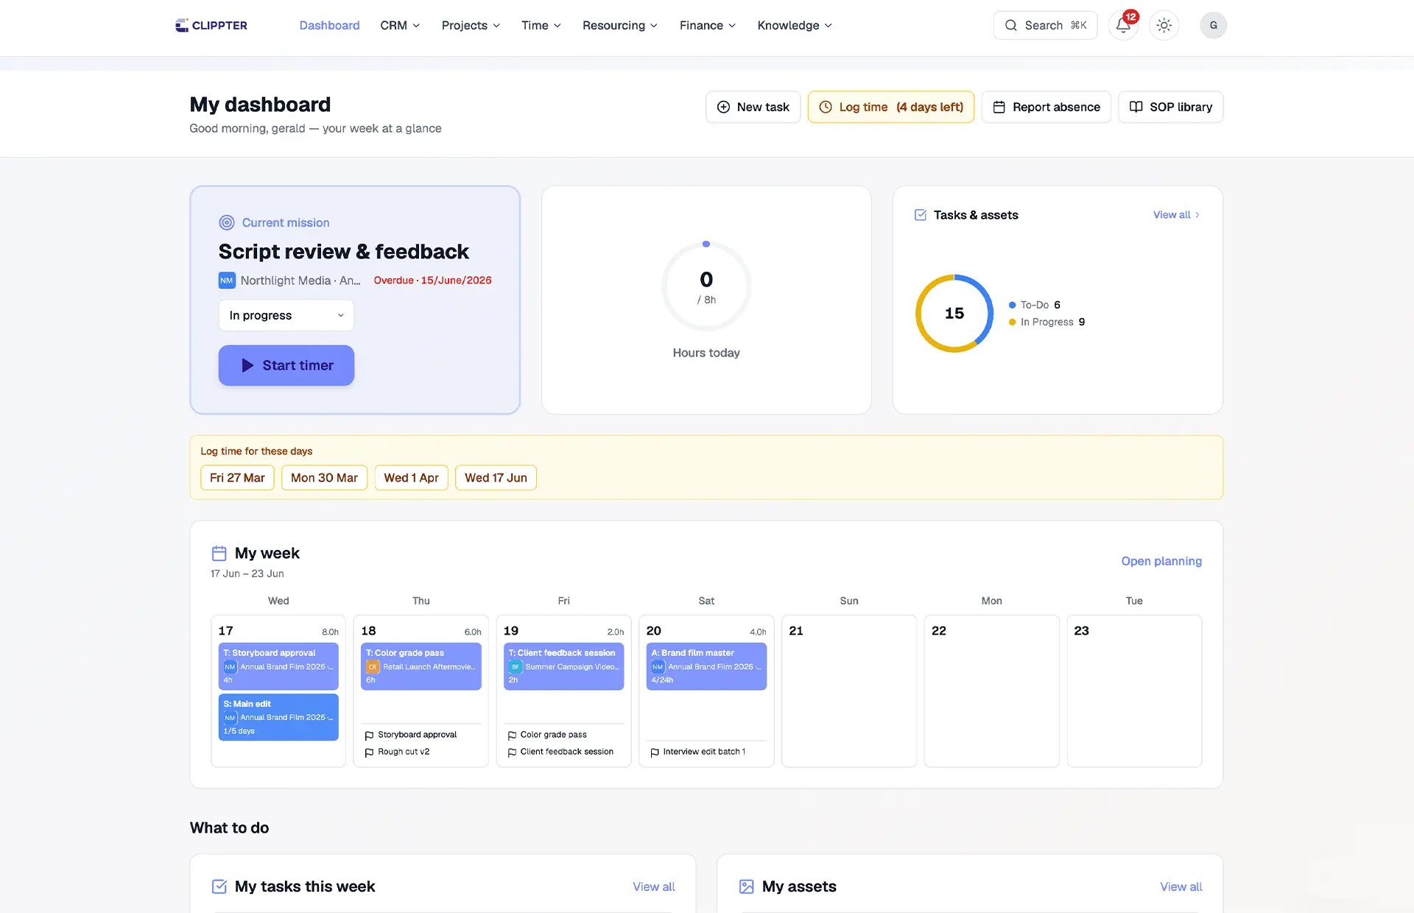Open the In progress status dropdown
Screen dimensions: 1414x913
click(286, 315)
